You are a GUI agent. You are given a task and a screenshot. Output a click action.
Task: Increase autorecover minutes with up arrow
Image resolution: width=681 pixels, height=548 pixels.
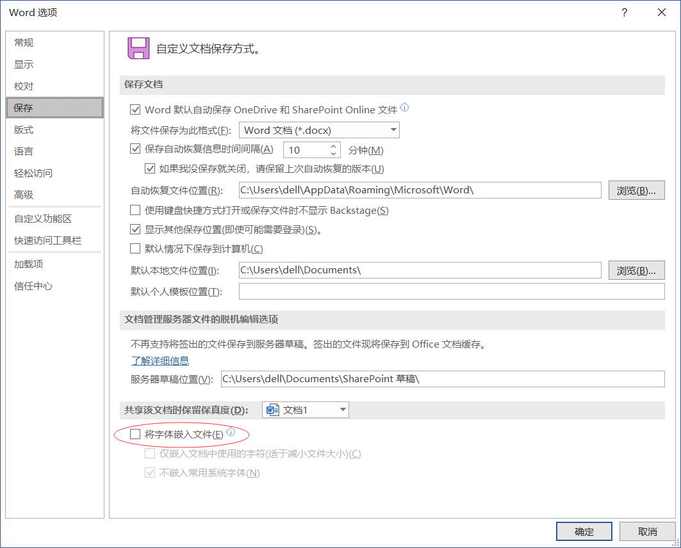click(333, 146)
